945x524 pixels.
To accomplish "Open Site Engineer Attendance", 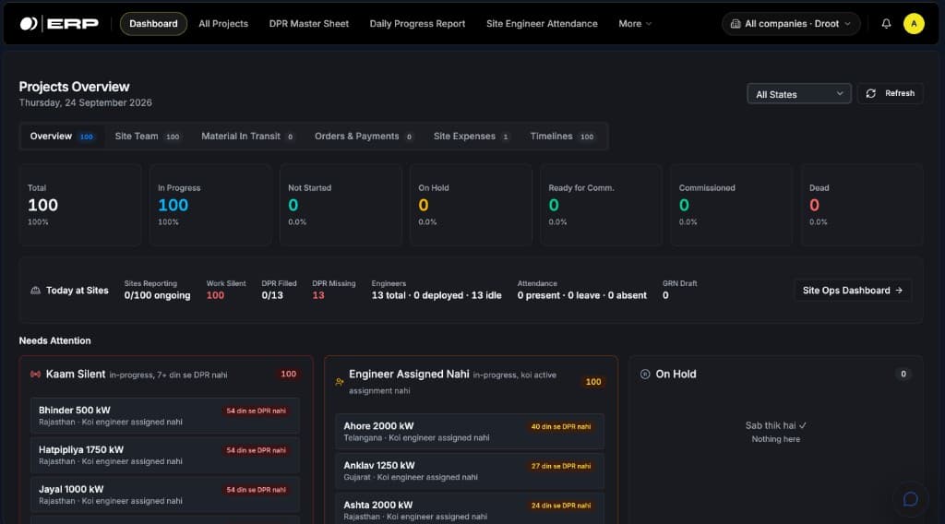I will [x=542, y=23].
